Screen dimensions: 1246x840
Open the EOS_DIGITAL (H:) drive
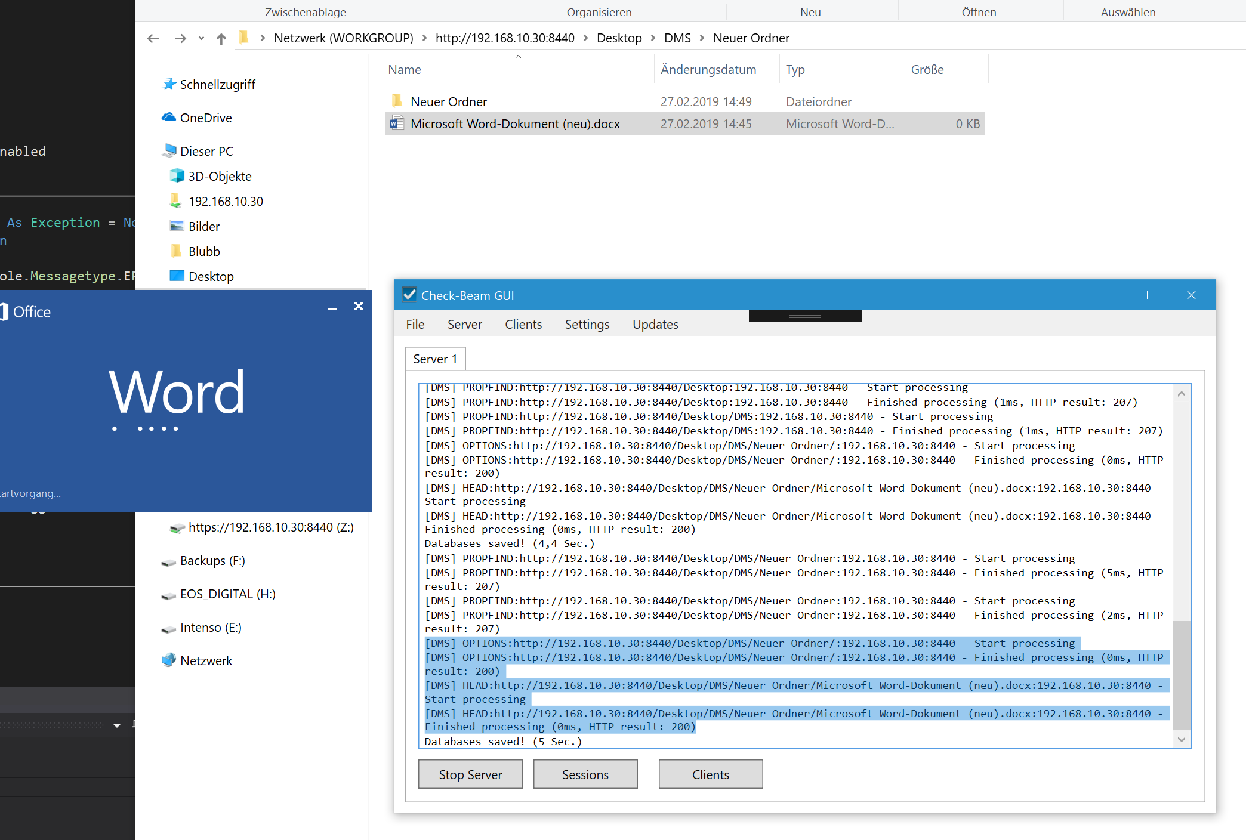coord(227,594)
